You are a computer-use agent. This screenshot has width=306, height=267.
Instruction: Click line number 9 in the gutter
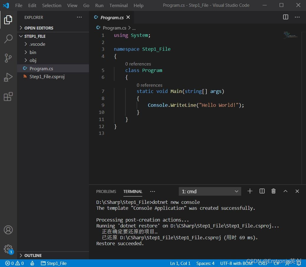[103, 105]
